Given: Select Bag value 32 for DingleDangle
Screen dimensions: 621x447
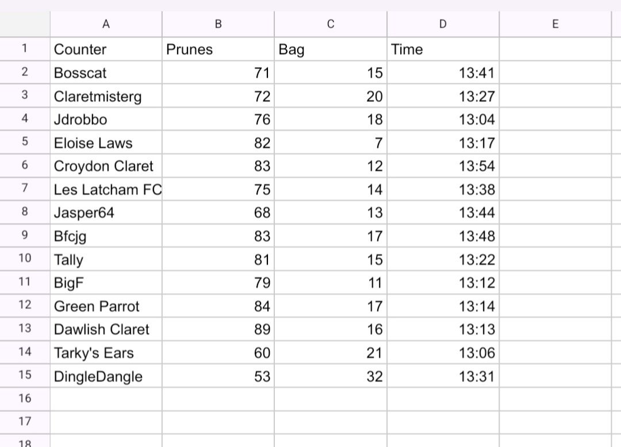Looking at the screenshot, I should [331, 376].
